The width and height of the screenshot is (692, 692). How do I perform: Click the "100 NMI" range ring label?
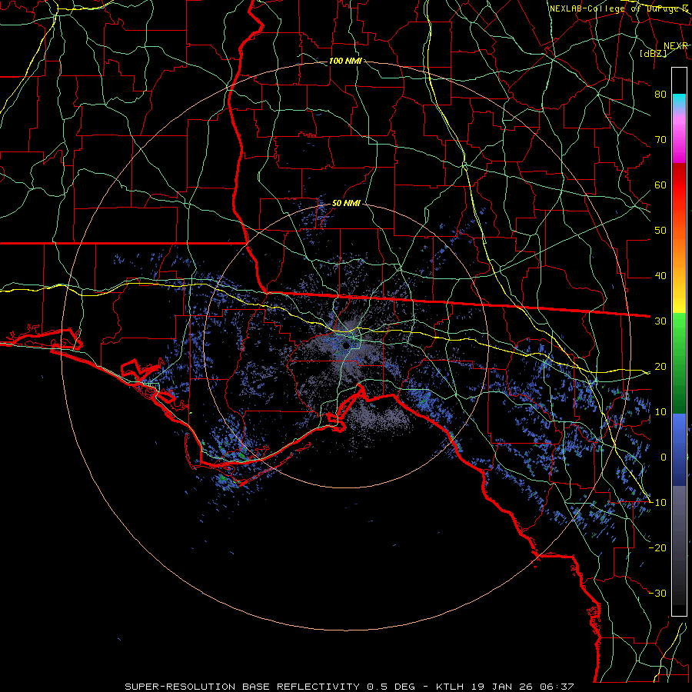(345, 61)
